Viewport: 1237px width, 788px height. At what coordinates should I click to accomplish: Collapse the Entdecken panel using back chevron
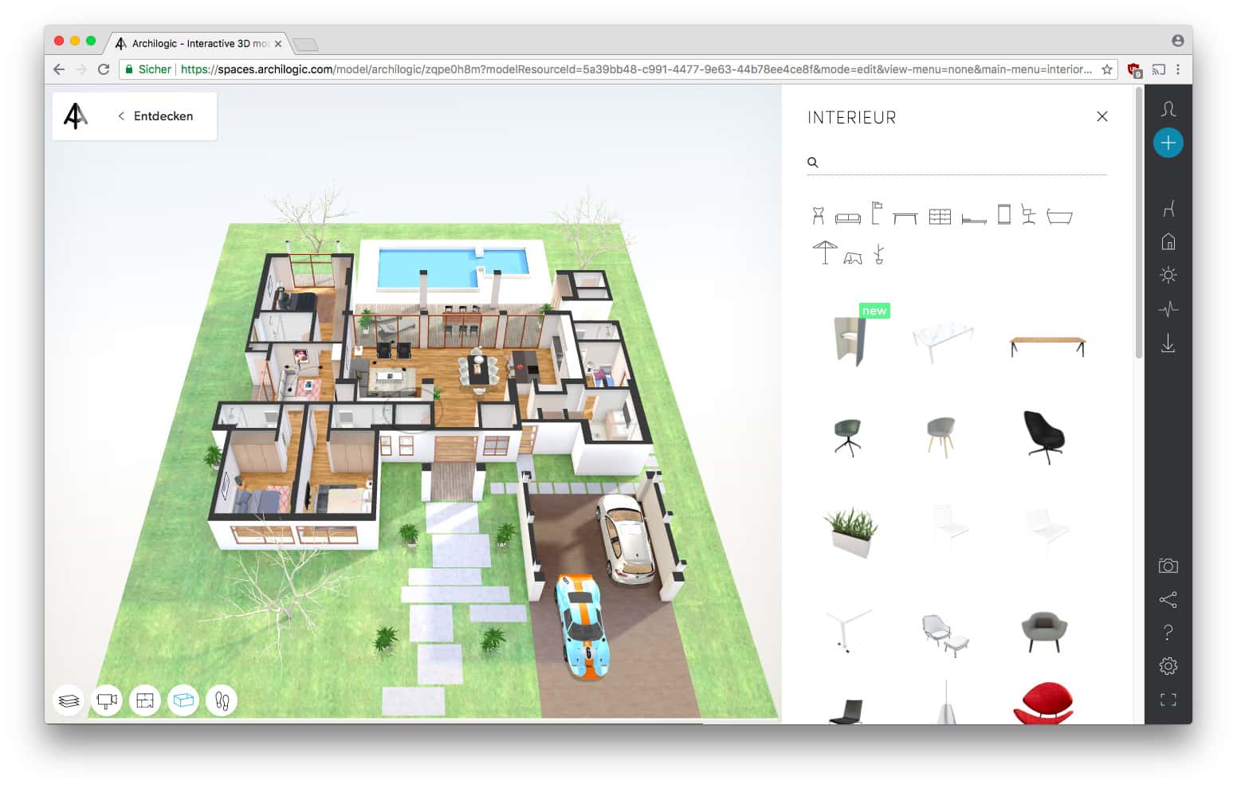click(120, 116)
